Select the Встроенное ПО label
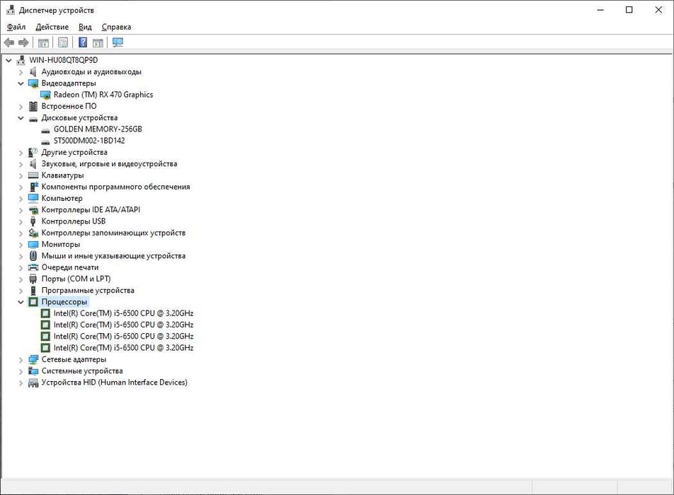Screen dimensions: 674x495 (69, 106)
